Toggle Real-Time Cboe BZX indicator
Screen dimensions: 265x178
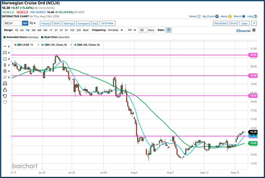point(42,37)
